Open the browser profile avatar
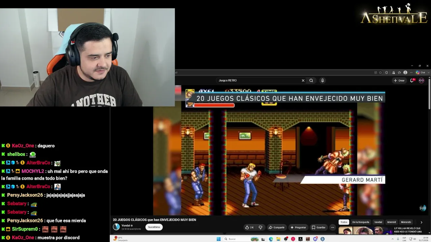Viewport: 431px width, 242px height. tap(405, 72)
